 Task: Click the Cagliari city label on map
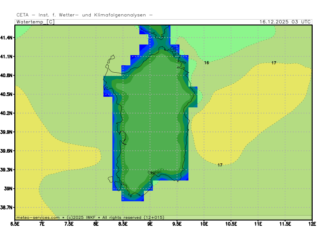[154, 172]
